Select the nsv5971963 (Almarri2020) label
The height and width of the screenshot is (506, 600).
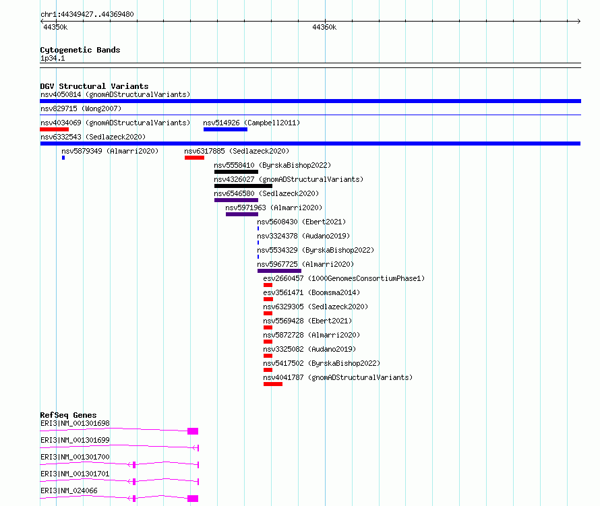point(274,208)
